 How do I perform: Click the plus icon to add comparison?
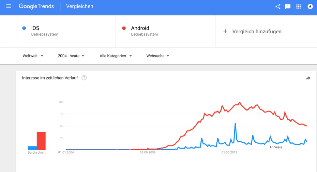click(x=225, y=31)
